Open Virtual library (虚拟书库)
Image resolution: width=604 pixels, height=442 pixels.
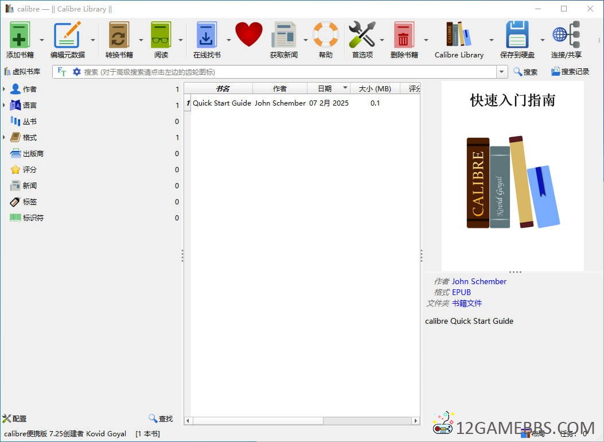[x=22, y=72]
